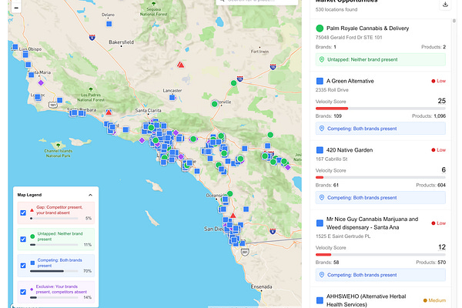Image resolution: width=462 pixels, height=308 pixels.
Task: Click the map zoom-out minus button
Action: click(x=16, y=8)
